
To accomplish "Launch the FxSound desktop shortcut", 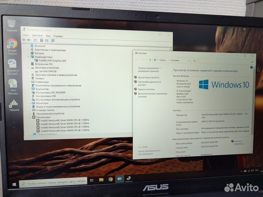I will coord(14,105).
